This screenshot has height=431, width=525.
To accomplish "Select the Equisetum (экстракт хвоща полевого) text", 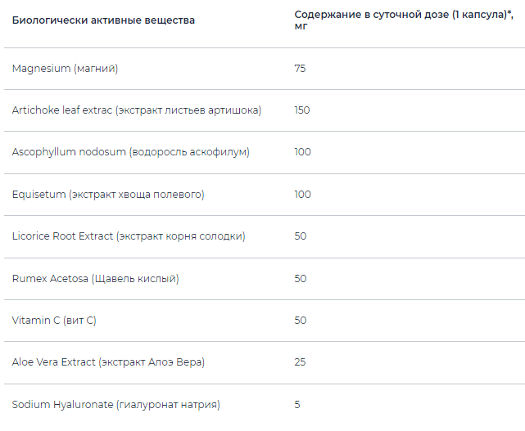I will pos(108,195).
